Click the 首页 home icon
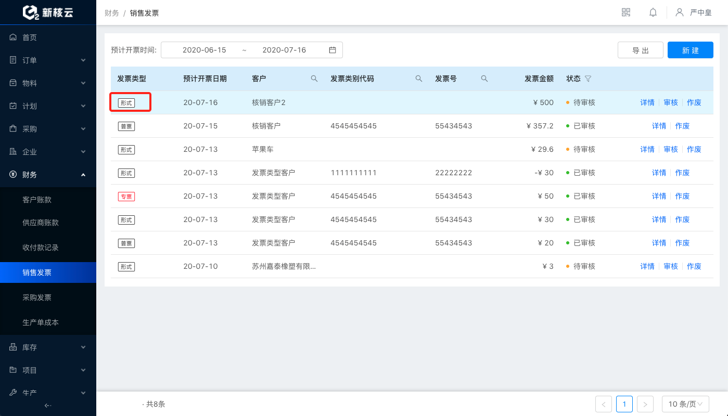The height and width of the screenshot is (416, 728). 14,37
